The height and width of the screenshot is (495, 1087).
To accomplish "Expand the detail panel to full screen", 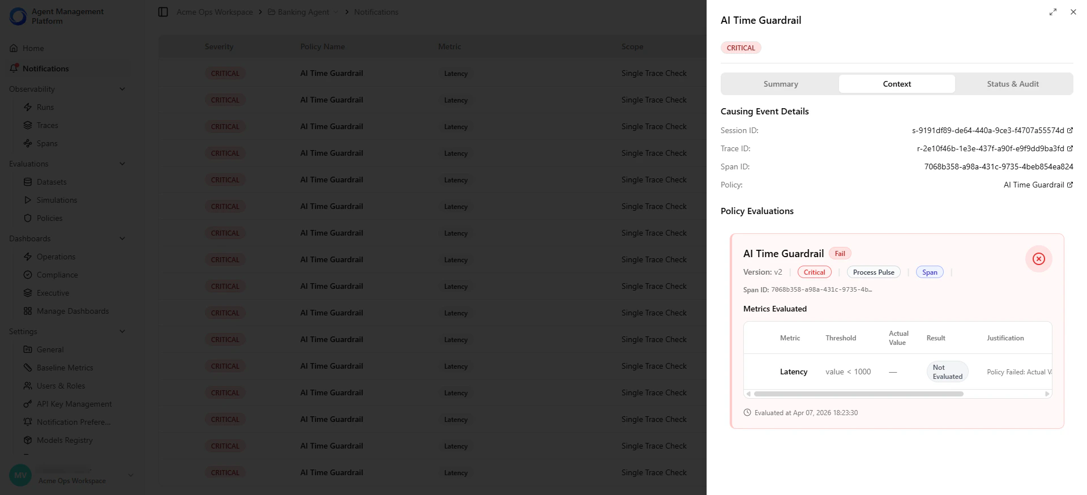I will click(x=1053, y=12).
